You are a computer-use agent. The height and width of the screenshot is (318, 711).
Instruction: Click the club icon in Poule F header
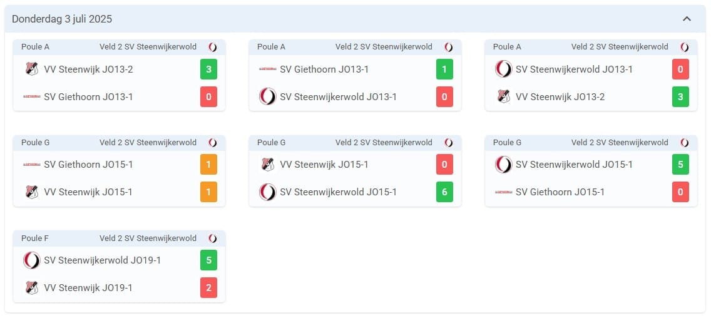coord(213,238)
